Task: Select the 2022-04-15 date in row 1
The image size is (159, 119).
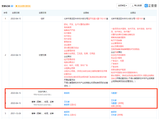Action: click(16, 19)
